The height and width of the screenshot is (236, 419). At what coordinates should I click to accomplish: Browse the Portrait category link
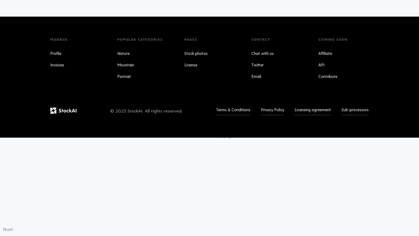pos(124,77)
